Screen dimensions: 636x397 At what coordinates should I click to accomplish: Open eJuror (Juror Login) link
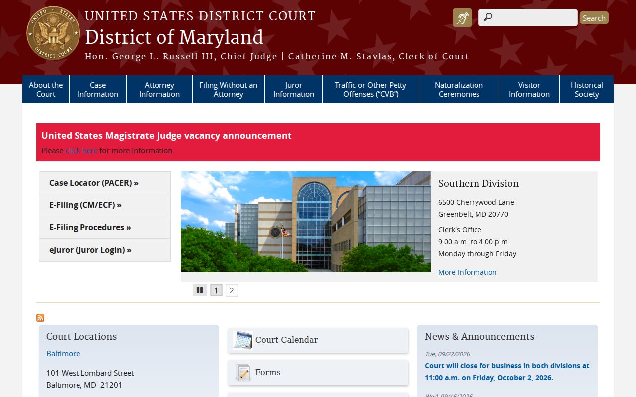pos(105,250)
